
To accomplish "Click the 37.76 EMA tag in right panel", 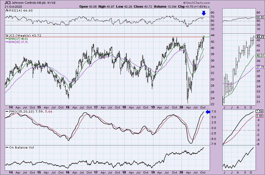I will 260,67.
